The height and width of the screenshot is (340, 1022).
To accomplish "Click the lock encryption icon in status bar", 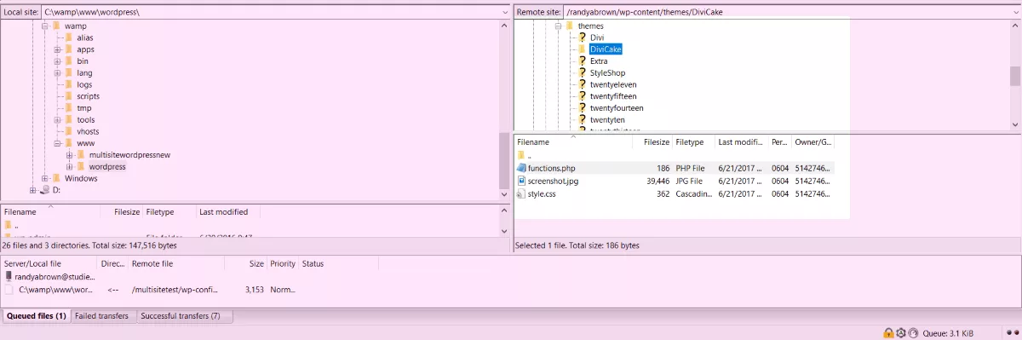I will [x=888, y=332].
